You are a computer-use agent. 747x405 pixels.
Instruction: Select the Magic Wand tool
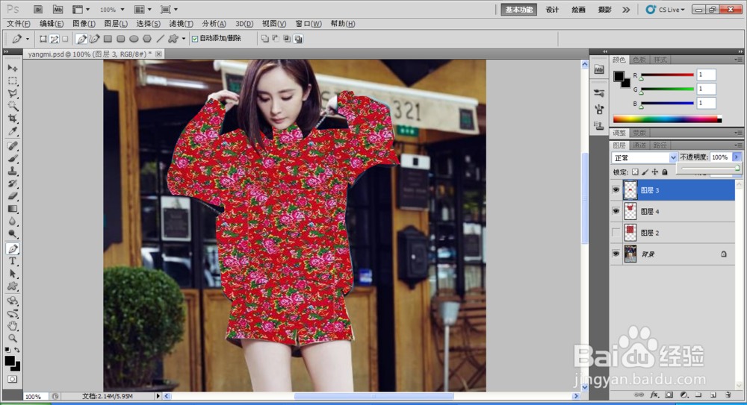[13, 106]
